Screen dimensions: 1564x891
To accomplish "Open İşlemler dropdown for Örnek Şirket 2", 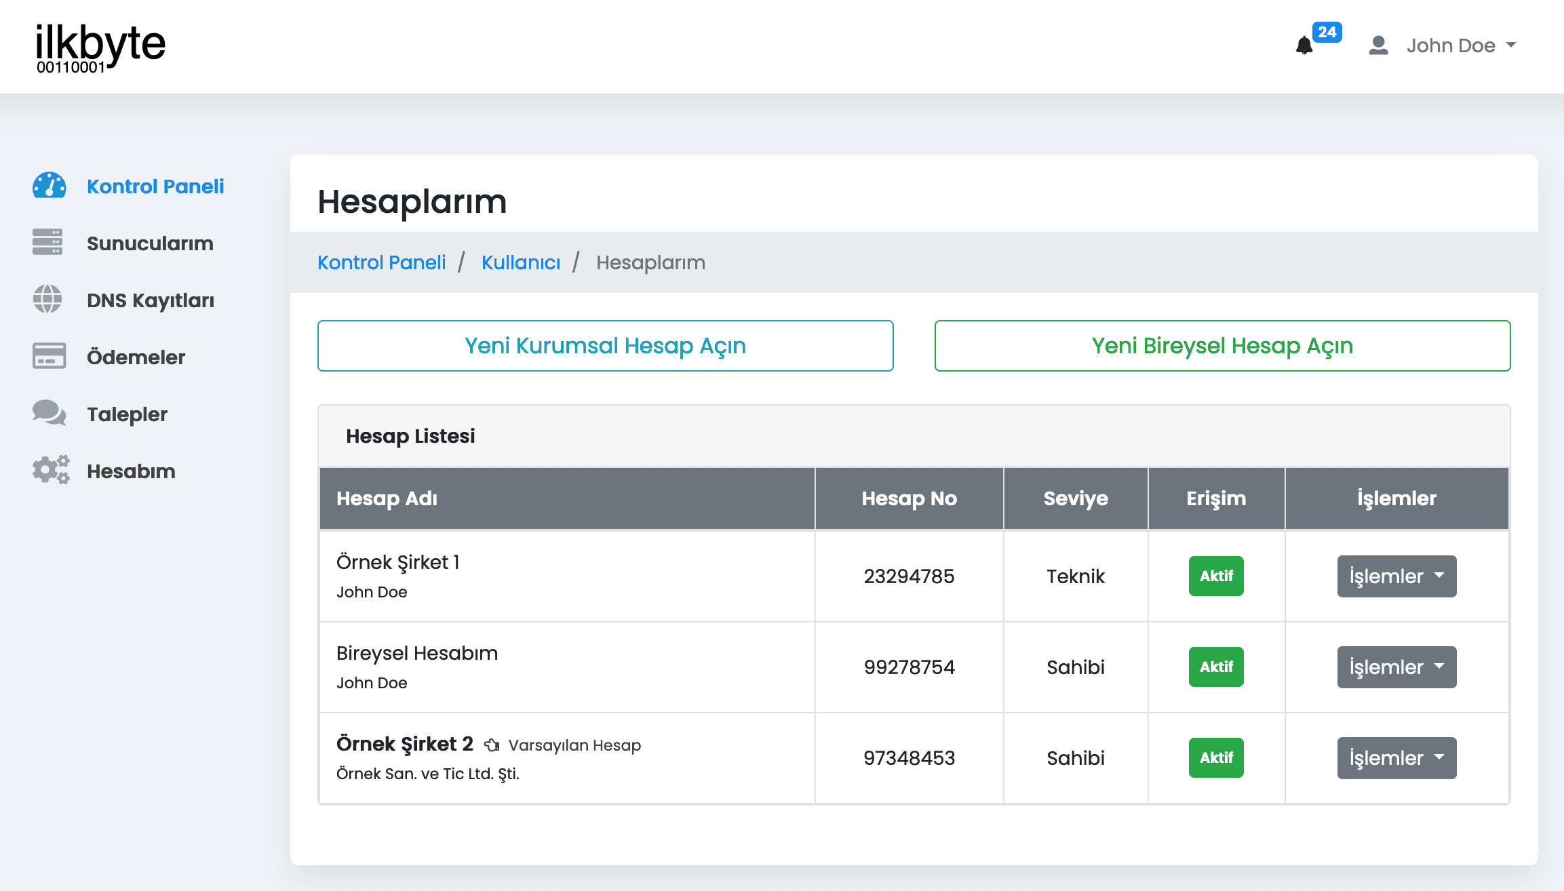I will tap(1396, 757).
